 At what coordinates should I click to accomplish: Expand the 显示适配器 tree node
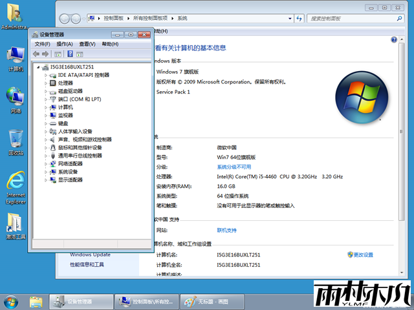(46, 180)
